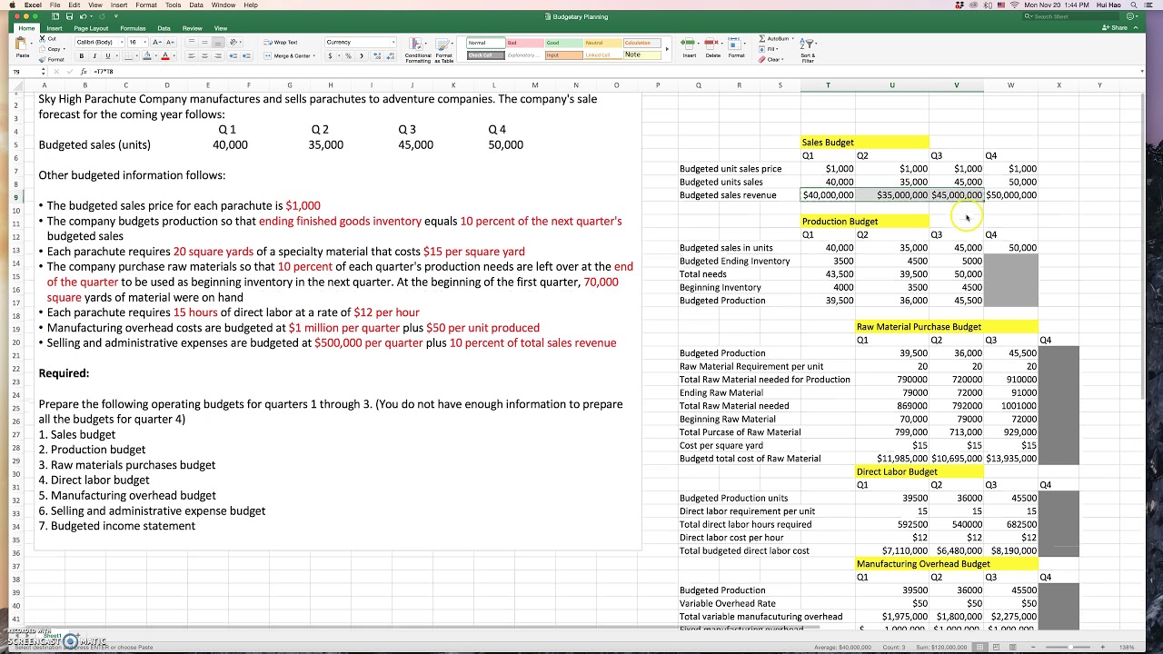The width and height of the screenshot is (1163, 654).
Task: Toggle Bold formatting
Action: (x=82, y=56)
